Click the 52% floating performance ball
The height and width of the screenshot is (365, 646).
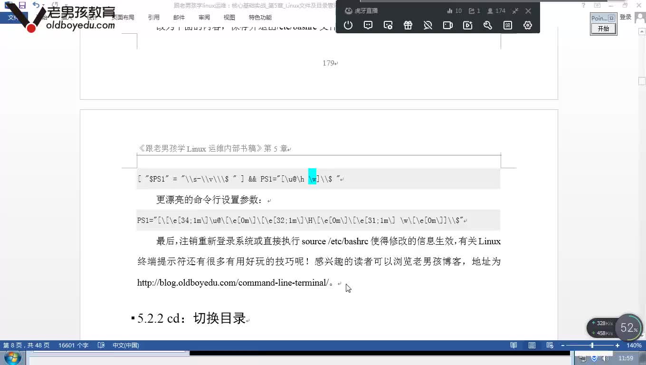(x=628, y=328)
